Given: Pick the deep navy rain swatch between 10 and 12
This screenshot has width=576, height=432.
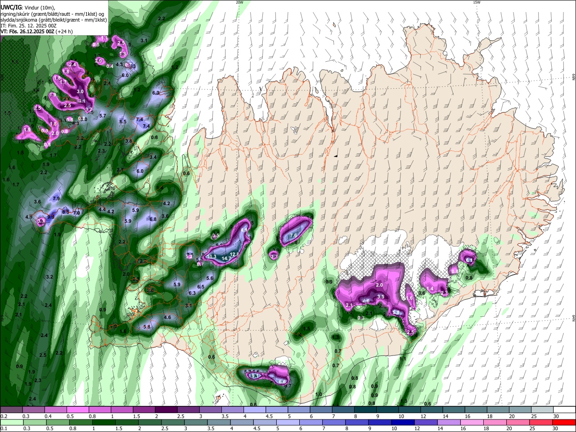Looking at the screenshot, I should point(402,422).
